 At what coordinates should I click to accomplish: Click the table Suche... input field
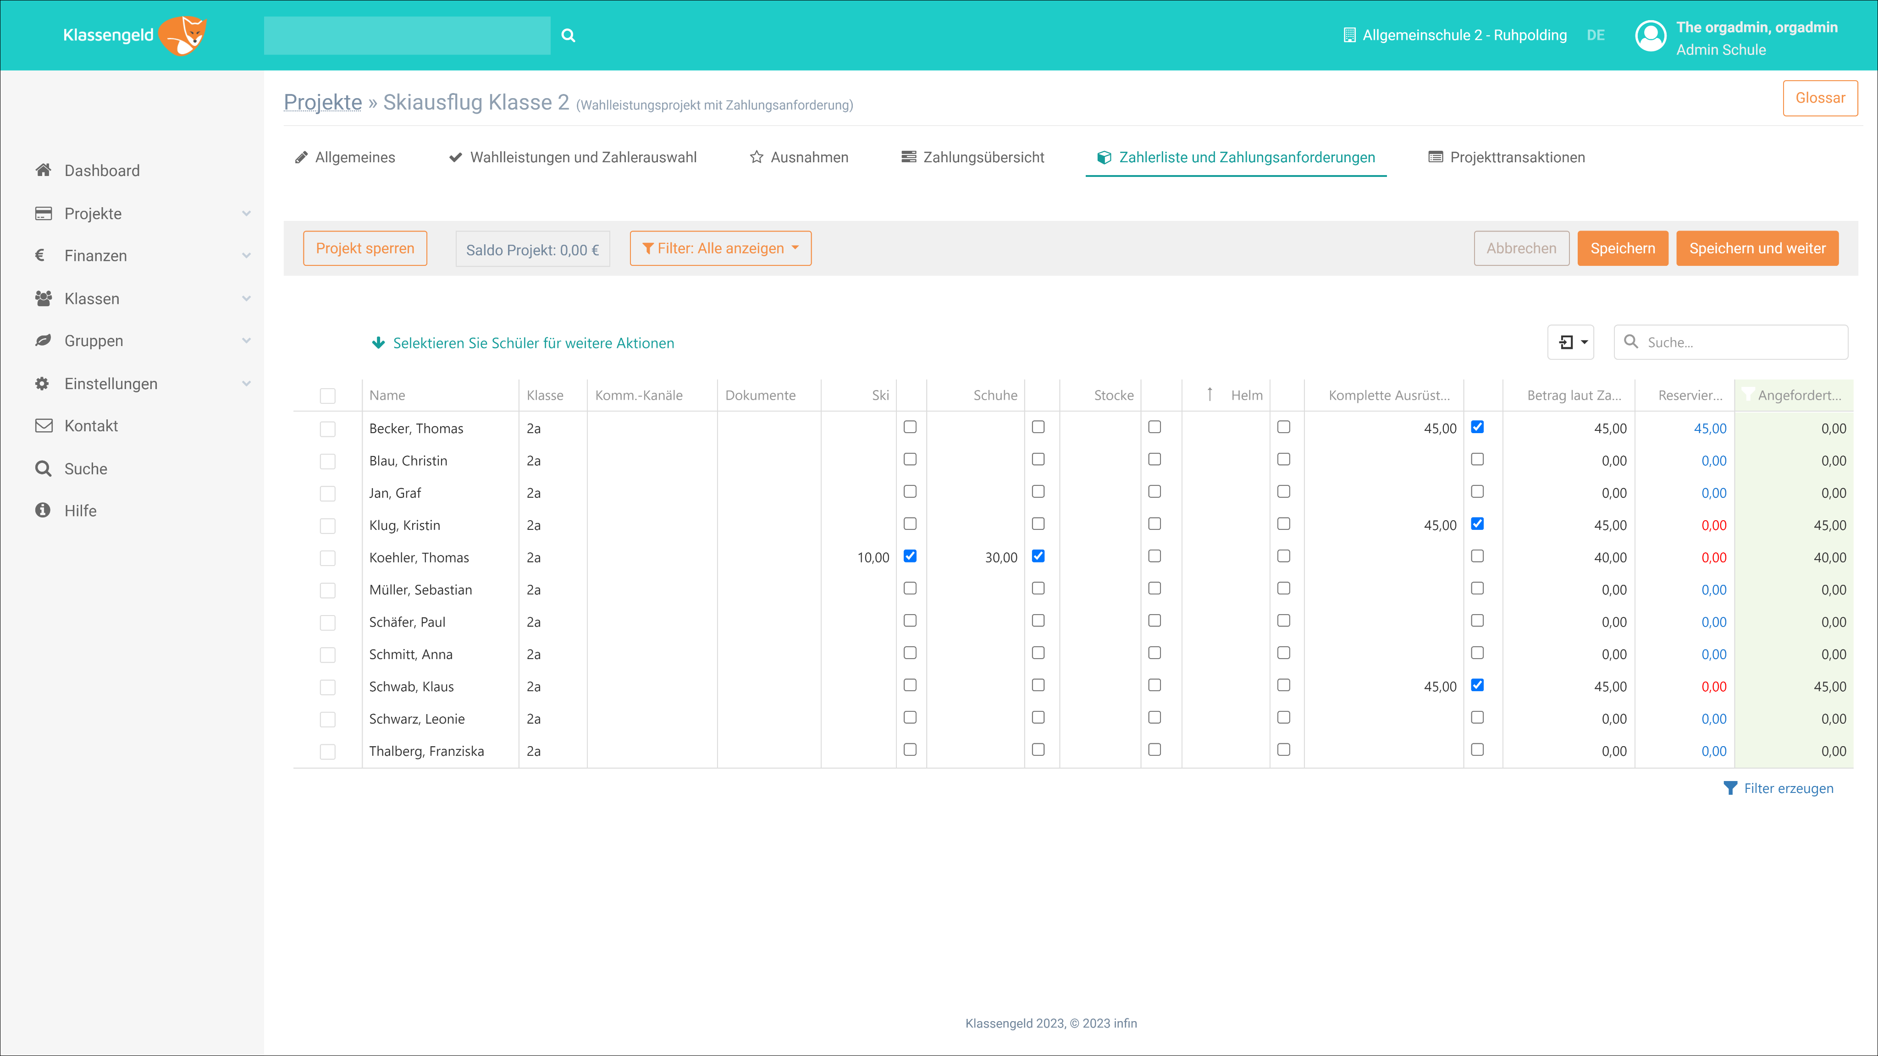[1731, 342]
